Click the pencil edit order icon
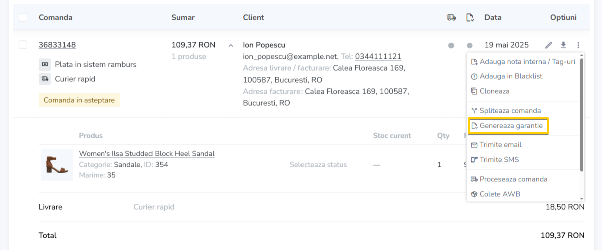 click(549, 45)
